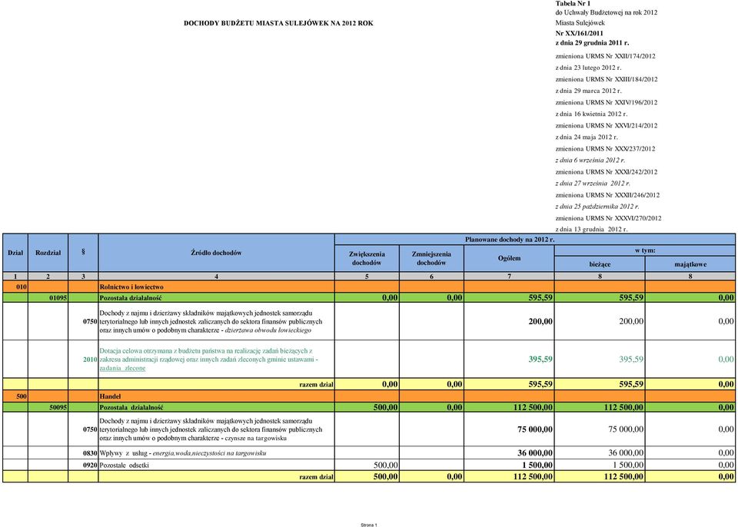Select 'zmieniona URMS Nr XXXVI/270/2012' line
The image size is (738, 527).
click(609, 218)
